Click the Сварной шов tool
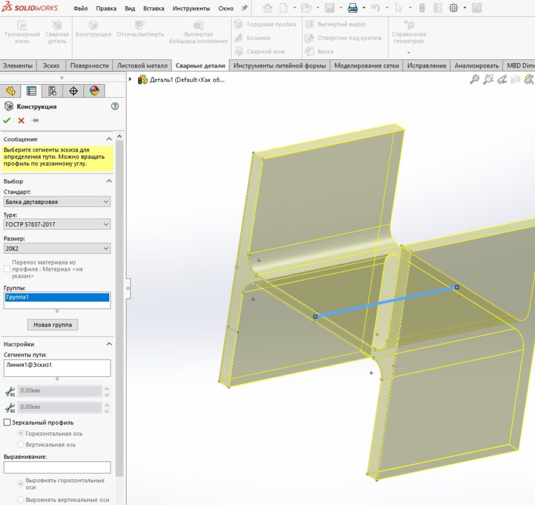The image size is (535, 505). pyautogui.click(x=259, y=52)
